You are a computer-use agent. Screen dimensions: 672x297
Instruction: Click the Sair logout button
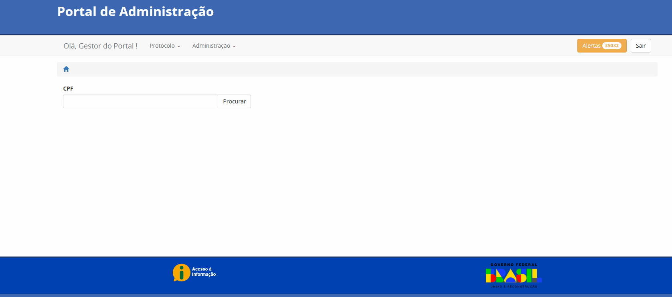click(641, 46)
